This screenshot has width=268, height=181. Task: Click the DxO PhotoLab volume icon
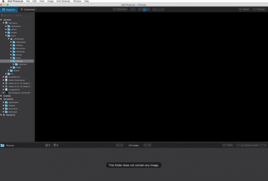point(6,93)
